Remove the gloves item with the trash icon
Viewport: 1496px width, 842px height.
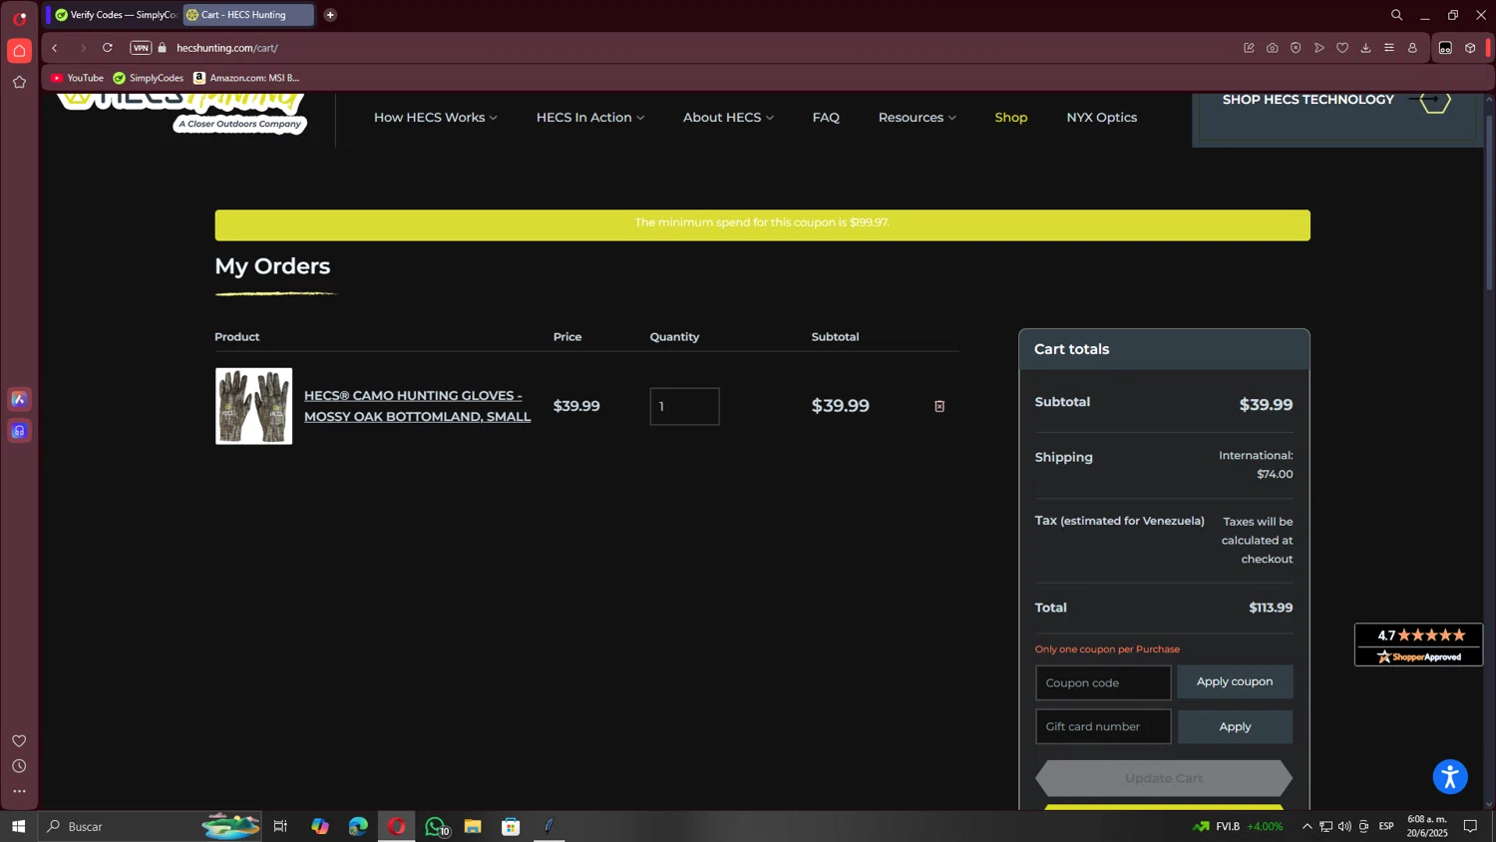pyautogui.click(x=939, y=406)
